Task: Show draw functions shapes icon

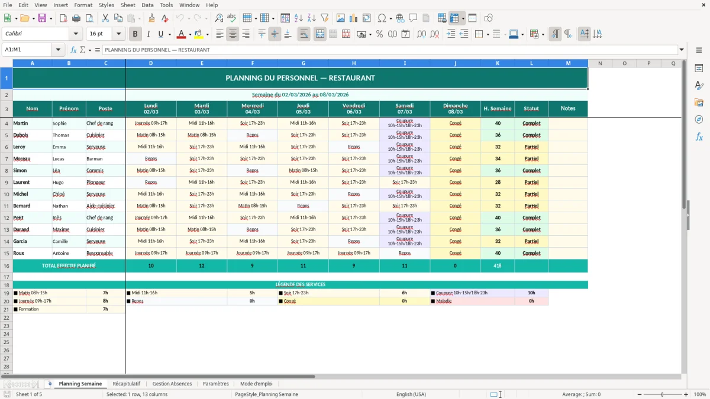Action: (x=489, y=18)
